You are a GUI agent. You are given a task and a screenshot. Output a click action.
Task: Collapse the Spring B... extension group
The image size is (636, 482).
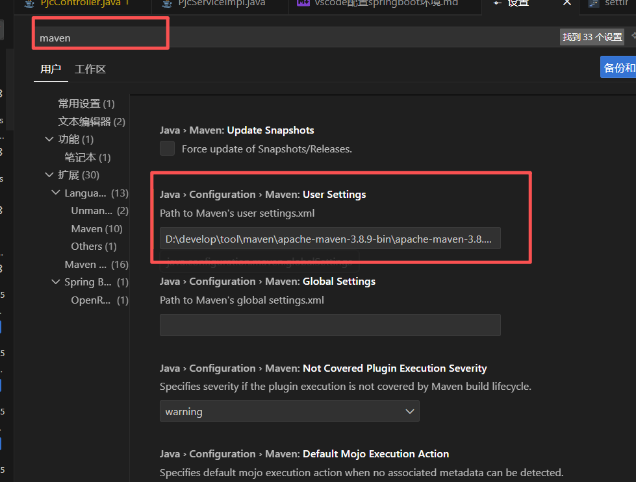(x=57, y=282)
